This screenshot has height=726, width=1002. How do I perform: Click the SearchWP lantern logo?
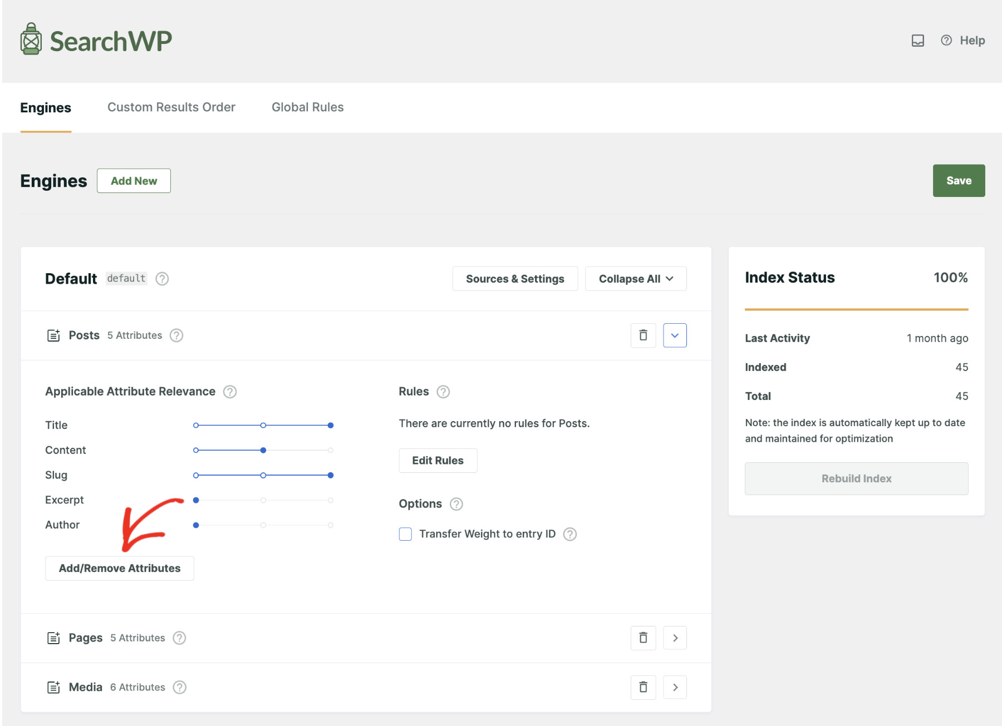[31, 39]
